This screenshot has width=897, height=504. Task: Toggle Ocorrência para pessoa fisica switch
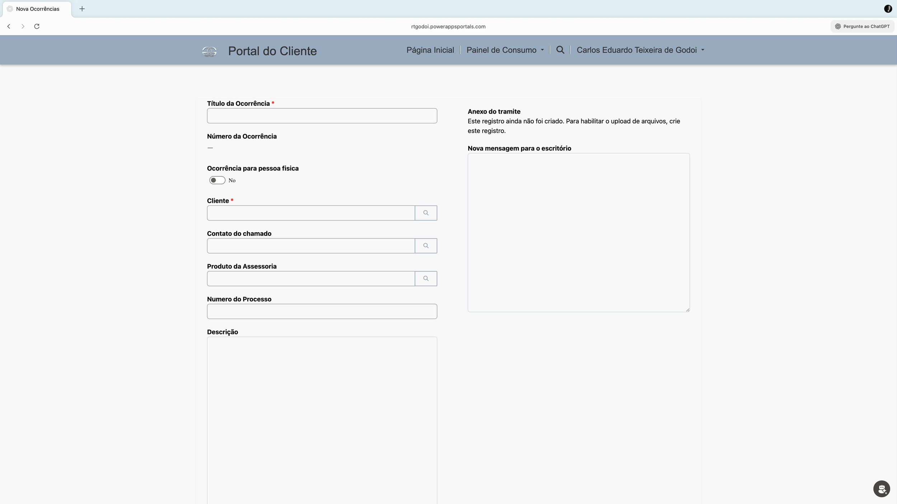217,180
